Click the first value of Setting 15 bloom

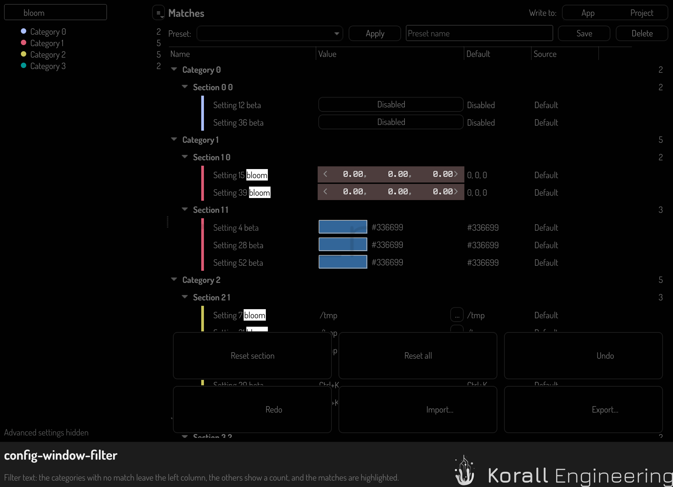click(353, 174)
